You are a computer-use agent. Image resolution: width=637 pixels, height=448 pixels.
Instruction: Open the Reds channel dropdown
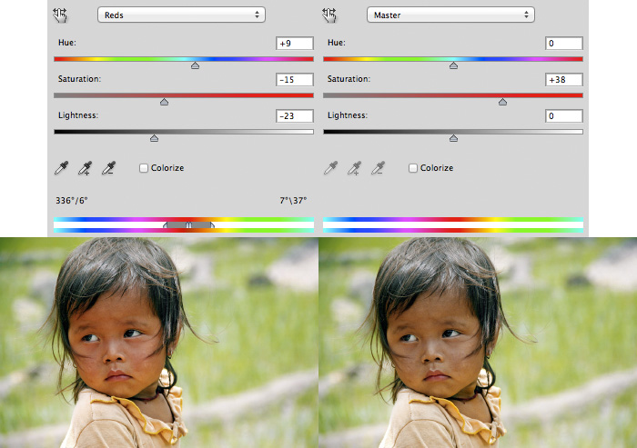pos(181,15)
